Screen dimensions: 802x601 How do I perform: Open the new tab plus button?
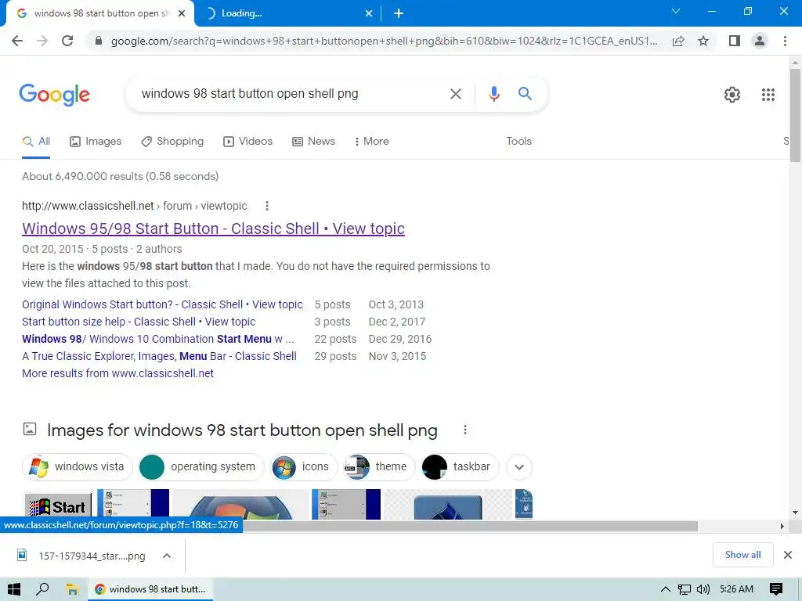coord(399,13)
